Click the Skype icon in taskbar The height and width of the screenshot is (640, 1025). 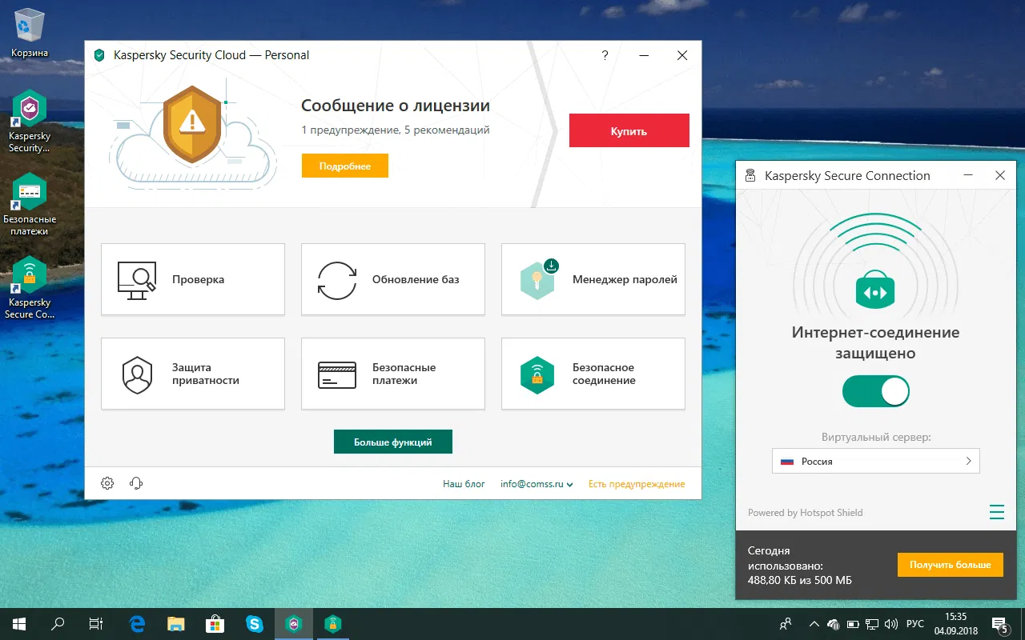[255, 623]
